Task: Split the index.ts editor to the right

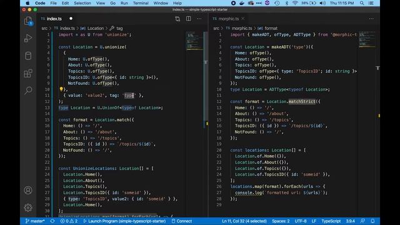Action: [x=189, y=19]
